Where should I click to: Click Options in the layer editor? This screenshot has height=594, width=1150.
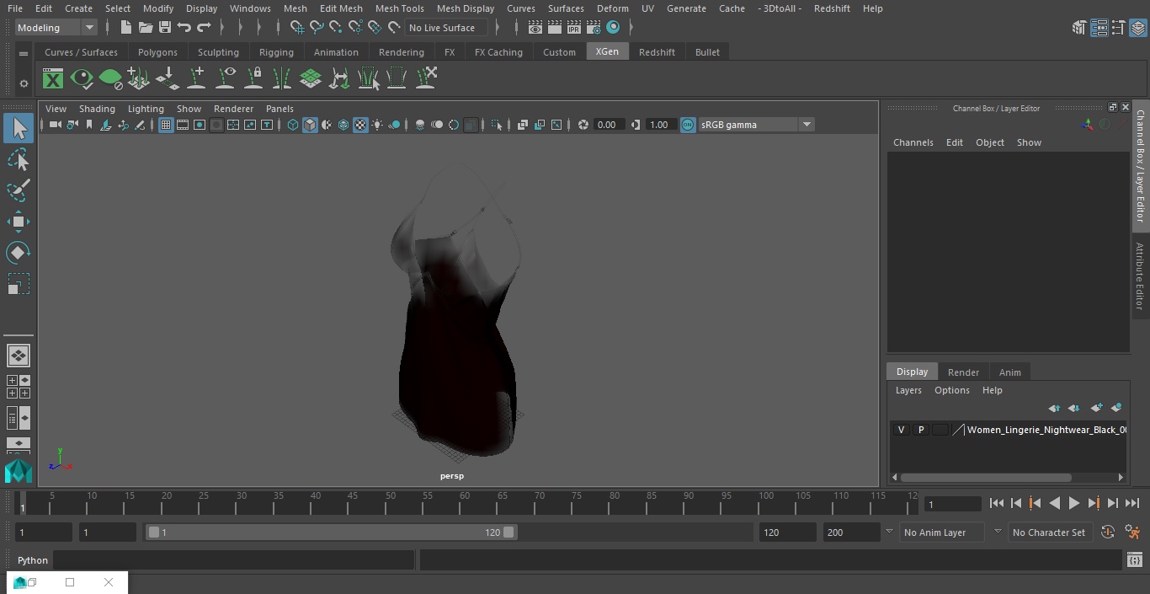coord(952,390)
